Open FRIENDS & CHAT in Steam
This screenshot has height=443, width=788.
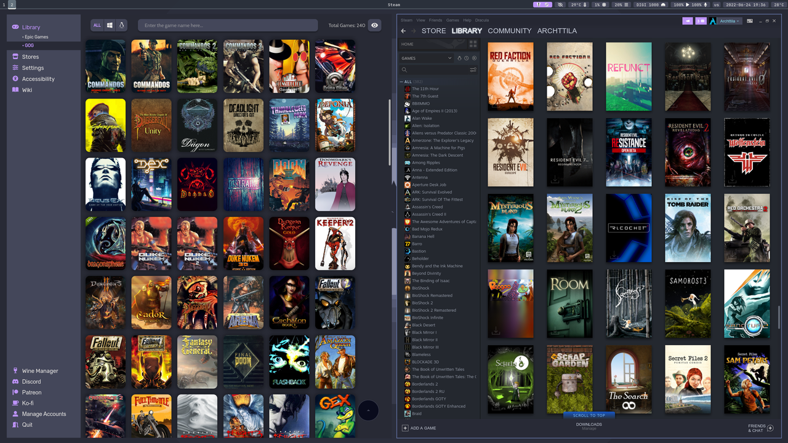[760, 428]
